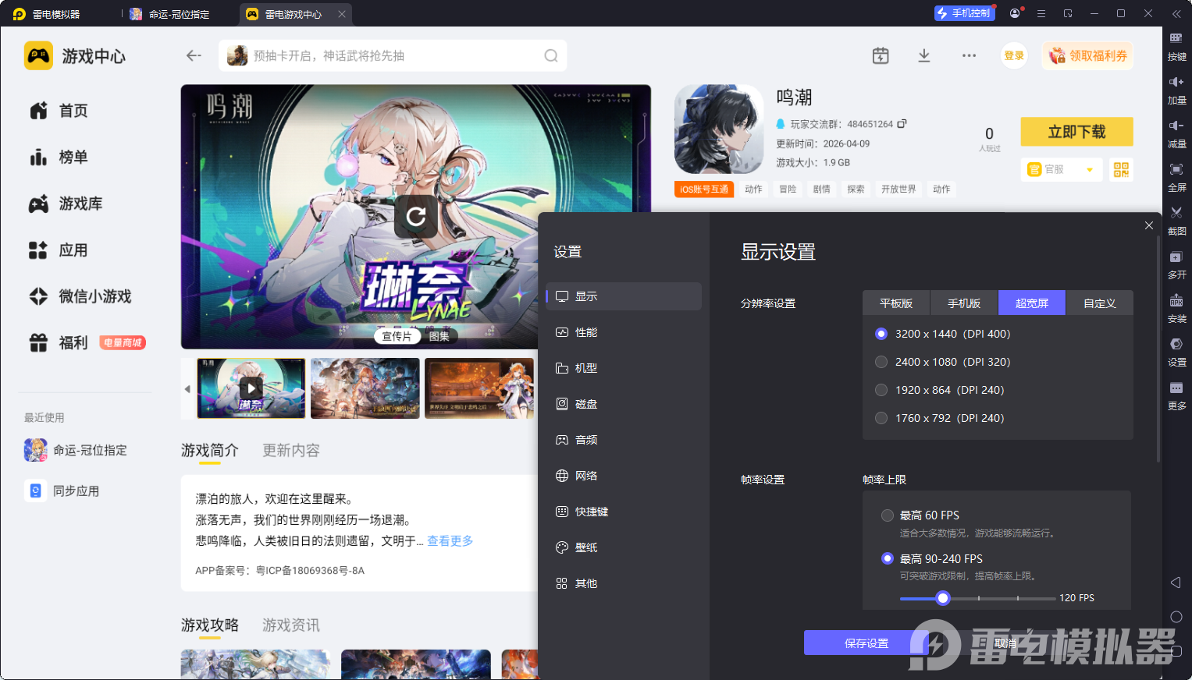Open the 更多 more tools icon

click(x=1176, y=388)
